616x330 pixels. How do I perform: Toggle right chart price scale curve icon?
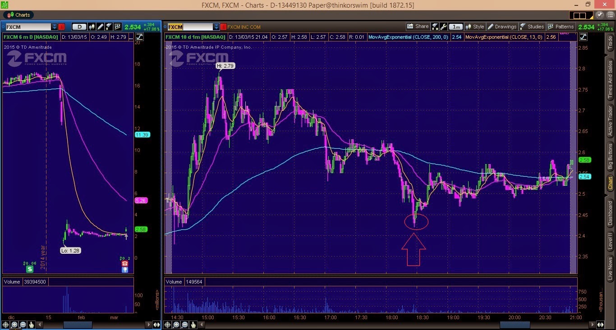[x=583, y=37]
